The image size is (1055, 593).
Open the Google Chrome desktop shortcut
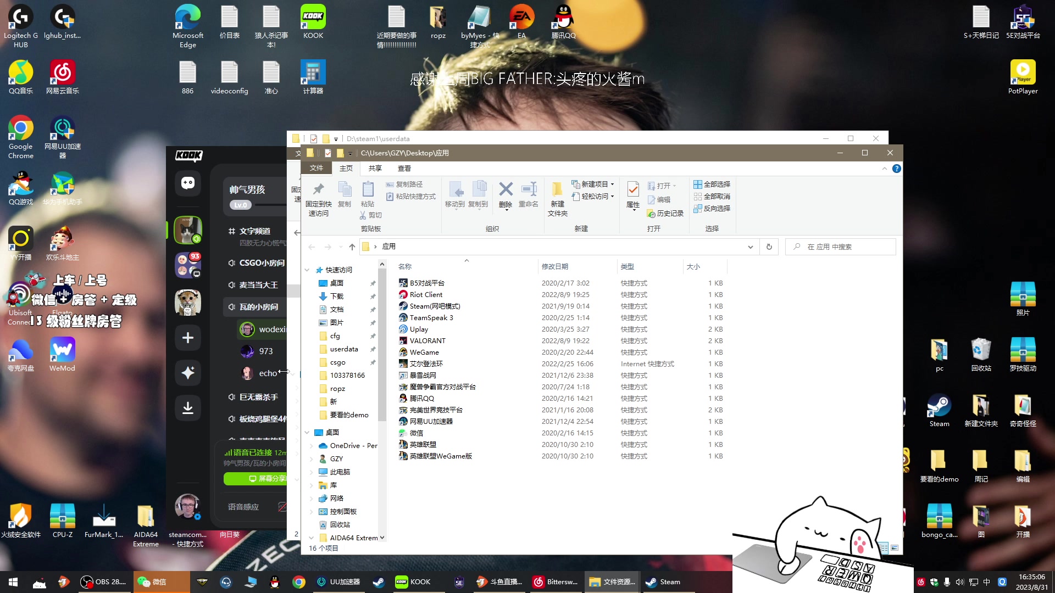click(x=20, y=137)
